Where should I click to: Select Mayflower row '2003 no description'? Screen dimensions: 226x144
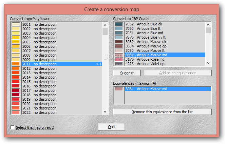coord(62,33)
